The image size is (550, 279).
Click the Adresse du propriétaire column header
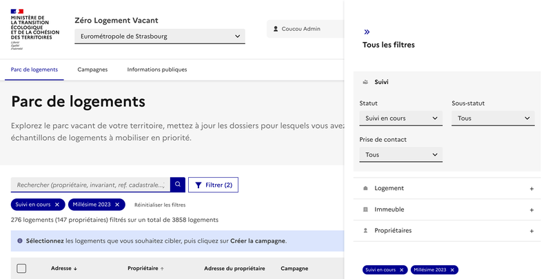(234, 269)
